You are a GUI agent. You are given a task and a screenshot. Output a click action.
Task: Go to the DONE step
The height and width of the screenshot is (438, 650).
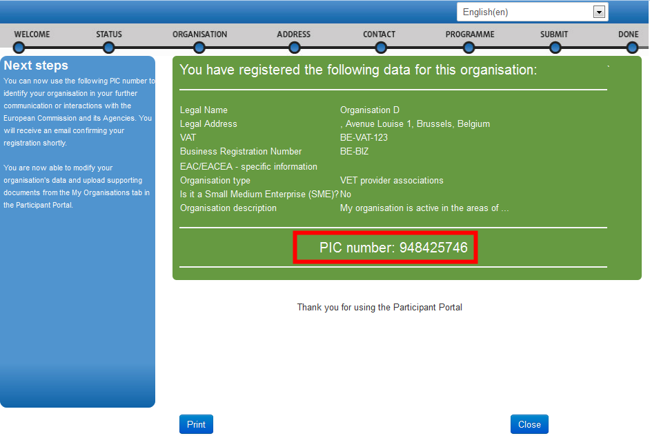629,34
